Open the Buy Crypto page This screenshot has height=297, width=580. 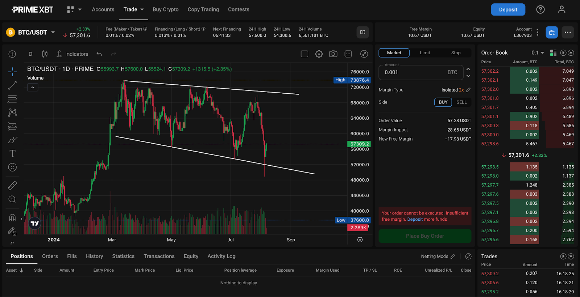[166, 9]
